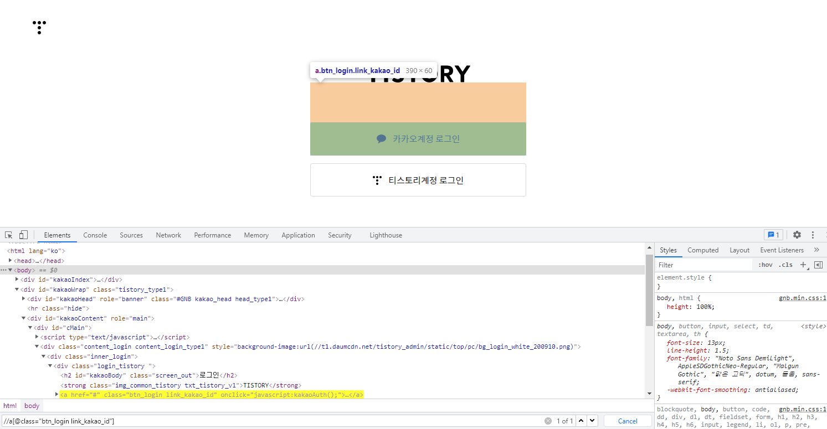Open the Console tab
Viewport: 827px width, 429px height.
tap(95, 235)
